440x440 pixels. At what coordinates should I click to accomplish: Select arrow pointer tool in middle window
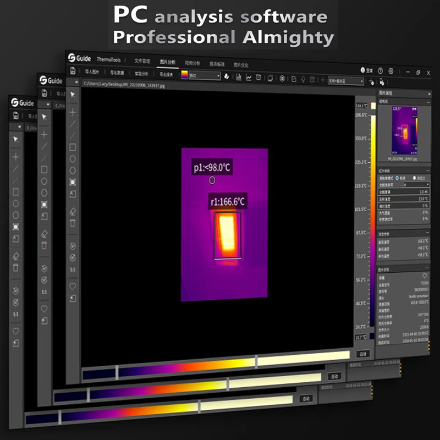click(x=44, y=117)
